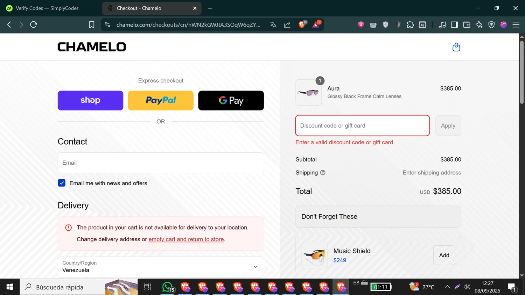The image size is (525, 295).
Task: Open Task View on the taskbar
Action: click(147, 287)
